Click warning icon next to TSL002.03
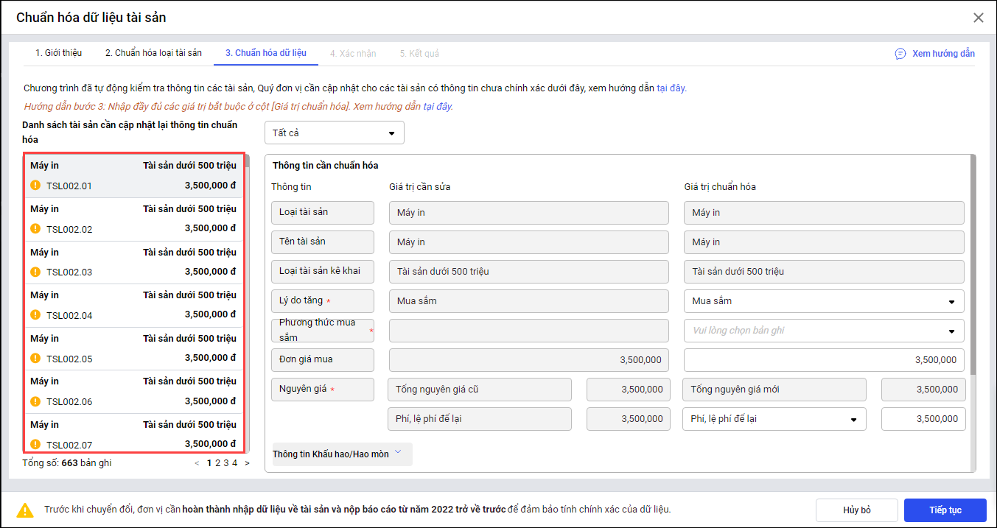This screenshot has width=997, height=528. pyautogui.click(x=35, y=272)
